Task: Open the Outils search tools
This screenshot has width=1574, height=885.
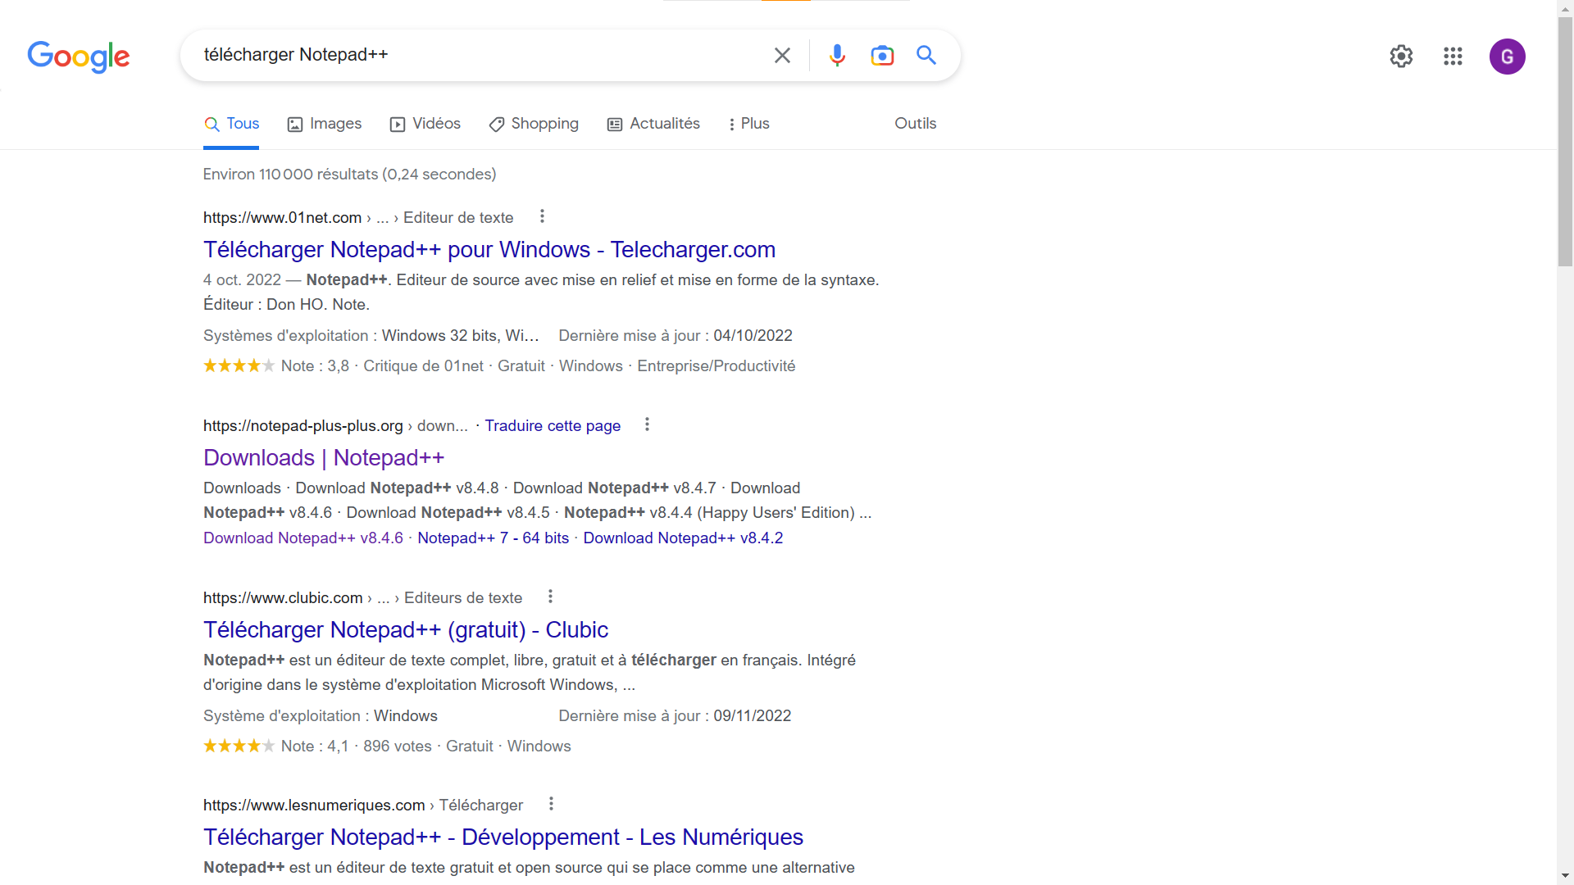Action: pos(915,124)
